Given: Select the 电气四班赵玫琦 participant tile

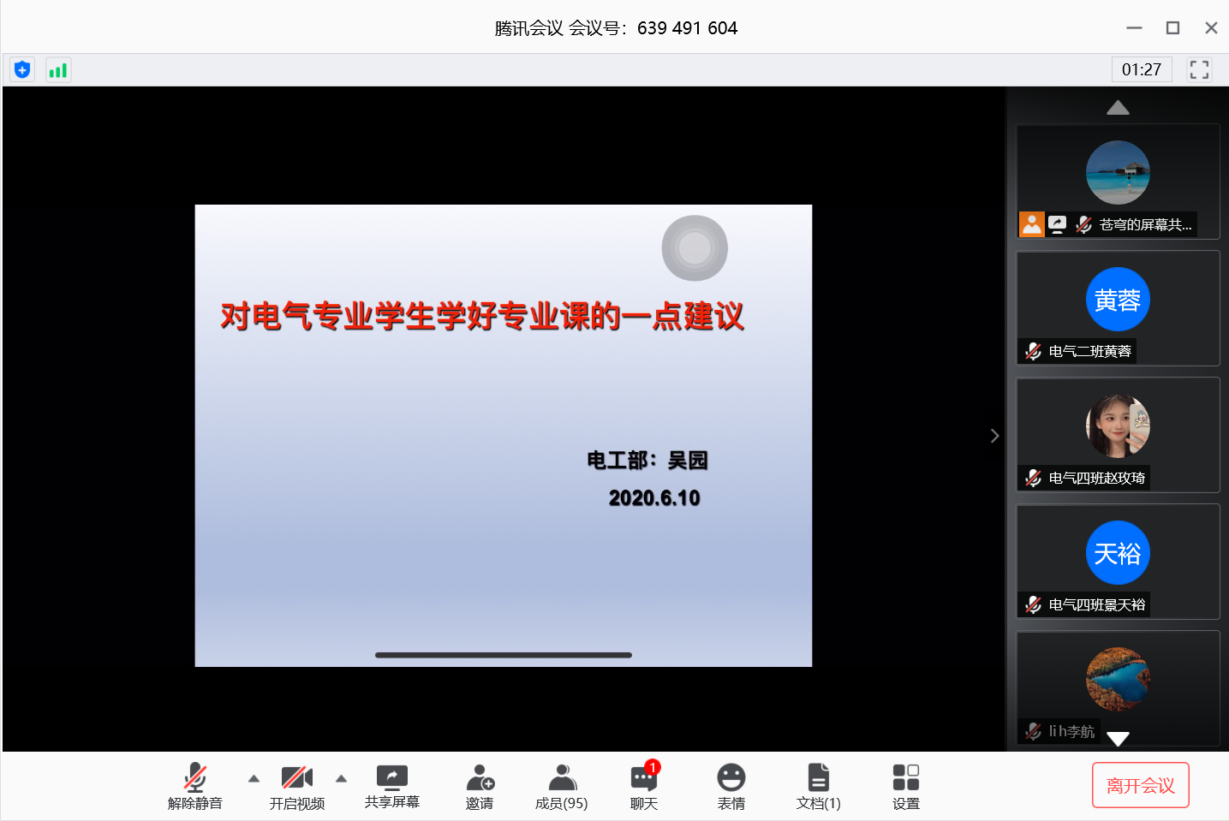Looking at the screenshot, I should pyautogui.click(x=1118, y=435).
